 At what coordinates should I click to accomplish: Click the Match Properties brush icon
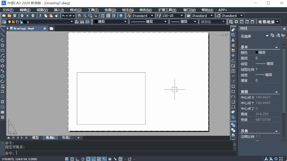coord(57,16)
